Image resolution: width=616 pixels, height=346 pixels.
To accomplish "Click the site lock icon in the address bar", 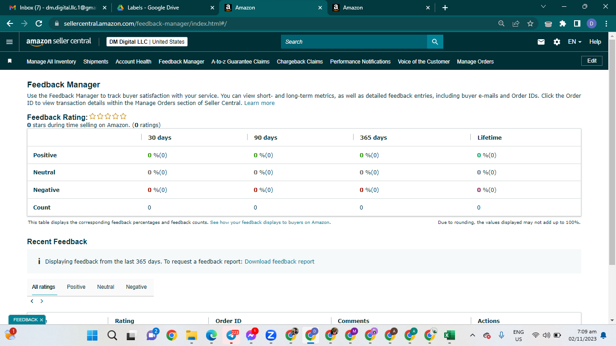I will click(x=57, y=23).
